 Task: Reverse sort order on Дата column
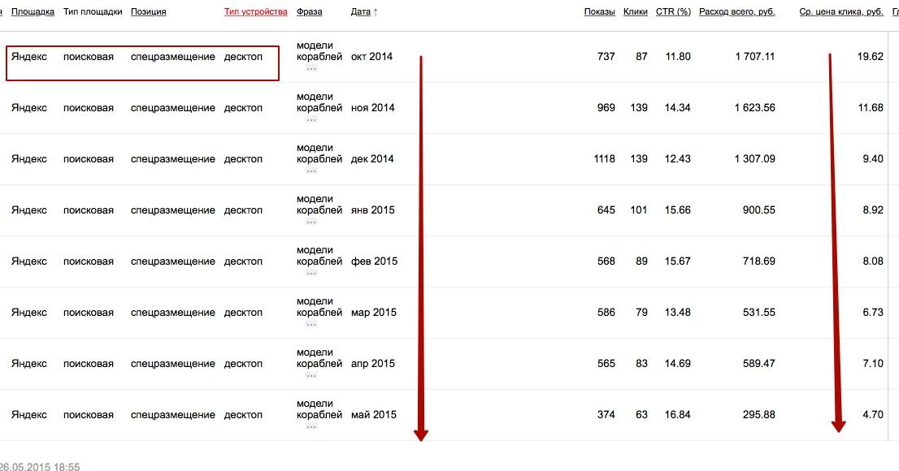[364, 12]
